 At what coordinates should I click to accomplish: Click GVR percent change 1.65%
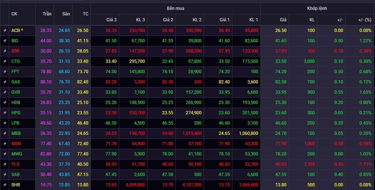coord(365,92)
